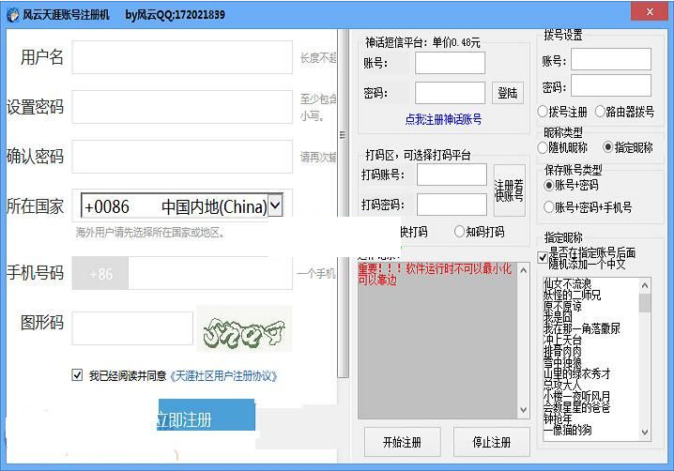674x471 pixels.
Task: Select nickname 一像猫的狗 in list
Action: pyautogui.click(x=567, y=430)
